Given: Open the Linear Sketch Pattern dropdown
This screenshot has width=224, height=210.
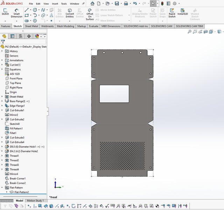Looking at the screenshot, I should coord(129,15).
